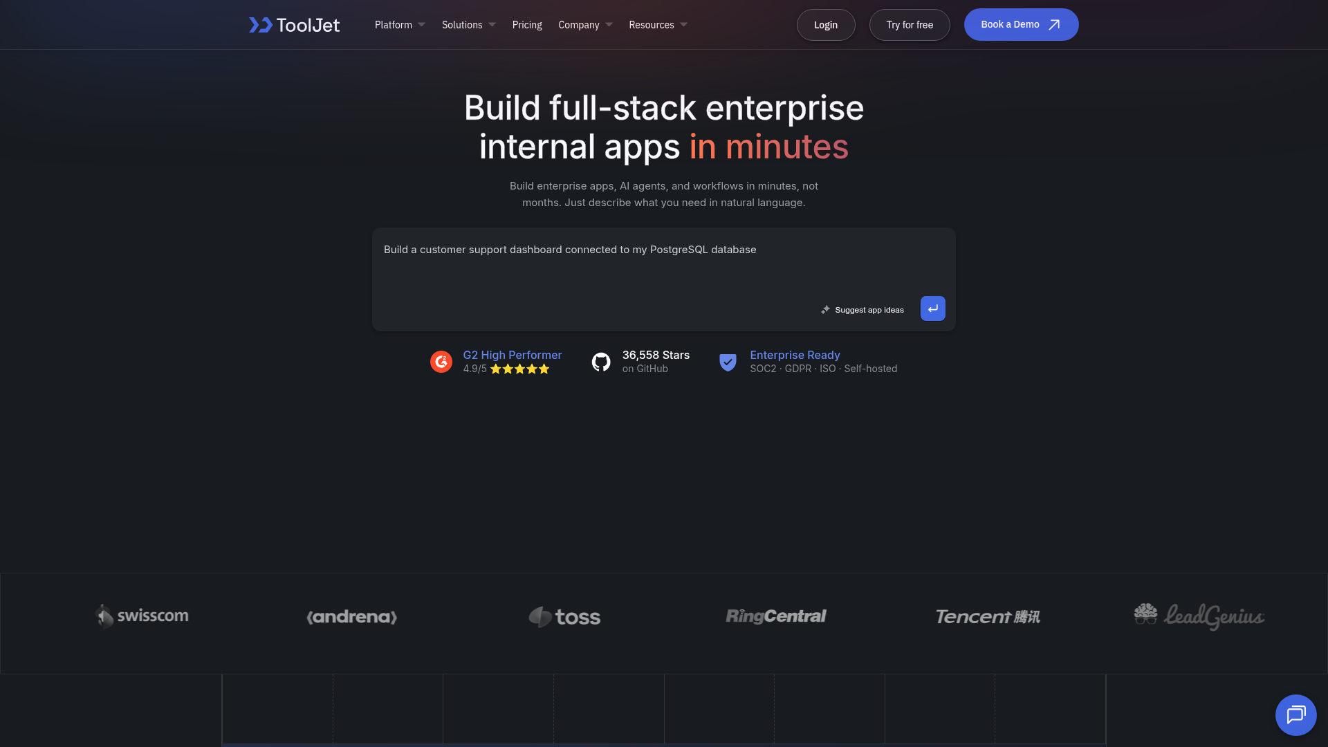Click the Tencent logo
The height and width of the screenshot is (747, 1328).
pos(987,616)
